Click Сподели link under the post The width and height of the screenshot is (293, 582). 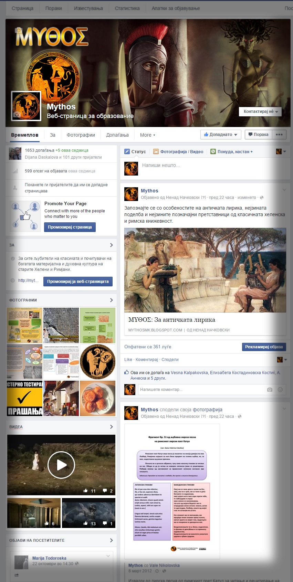[x=170, y=360]
